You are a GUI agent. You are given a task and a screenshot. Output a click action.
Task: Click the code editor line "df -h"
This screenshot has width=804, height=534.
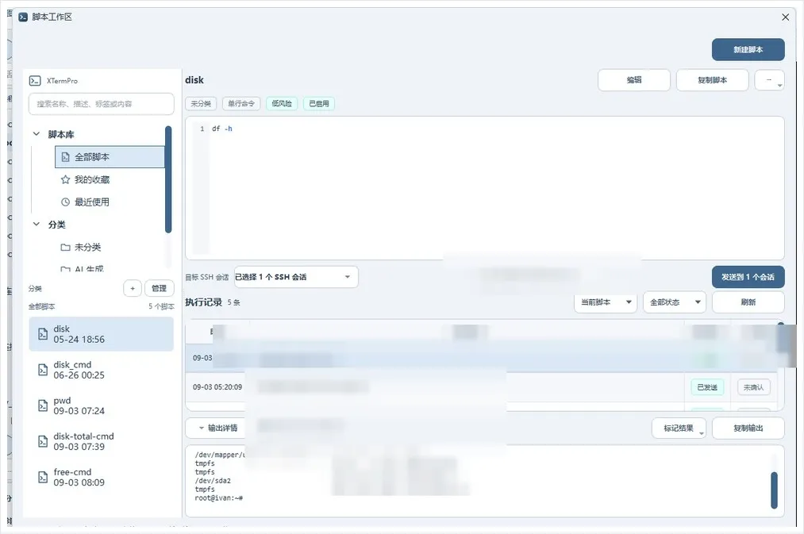tap(222, 129)
